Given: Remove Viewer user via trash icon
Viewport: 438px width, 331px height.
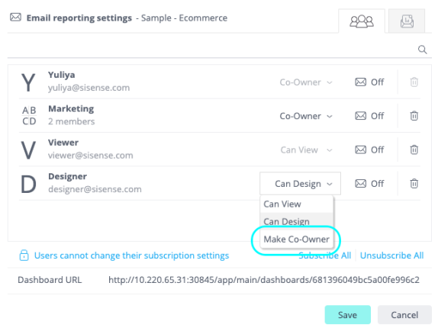Looking at the screenshot, I should click(x=414, y=150).
